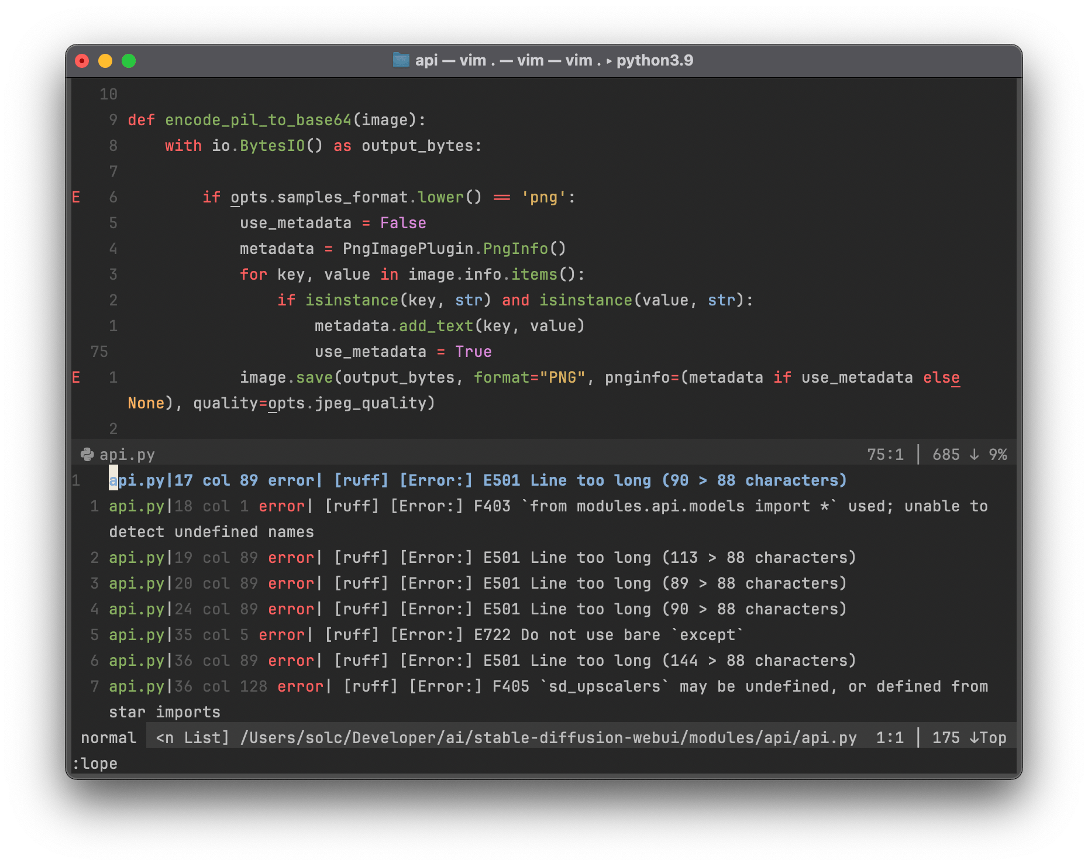Image resolution: width=1088 pixels, height=866 pixels.
Task: Click the image.save(output_bytes line
Action: pos(600,377)
